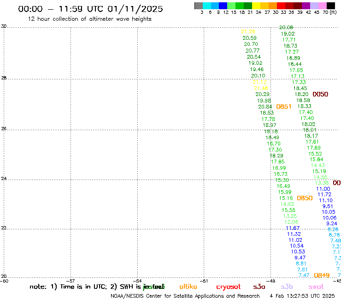The width and height of the screenshot is (341, 300).
Task: Select the s3a satellite legend label
Action: pyautogui.click(x=259, y=287)
